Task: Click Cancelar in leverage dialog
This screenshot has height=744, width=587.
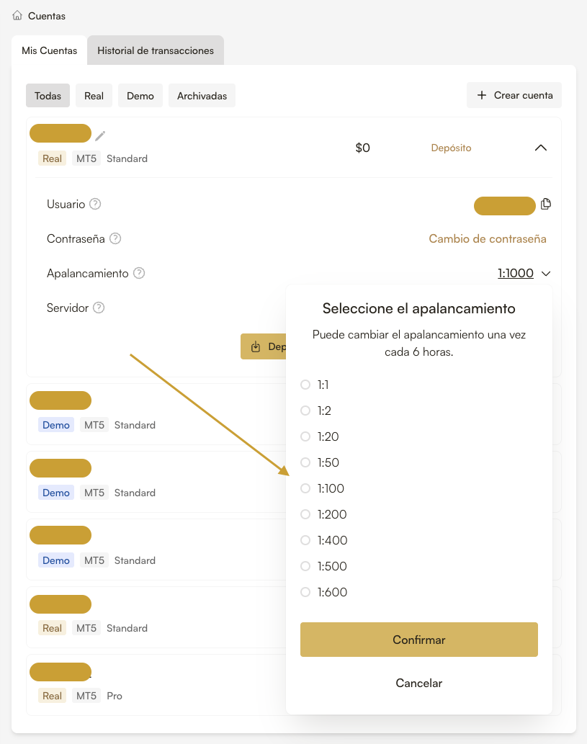Action: 419,683
